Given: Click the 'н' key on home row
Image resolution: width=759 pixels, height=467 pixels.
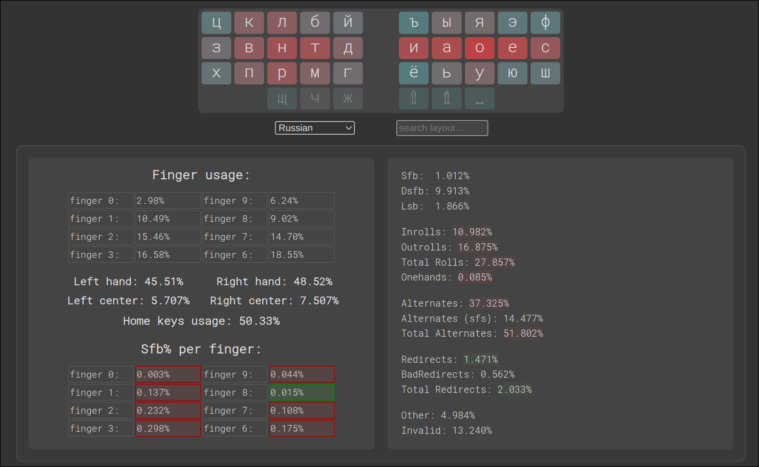Looking at the screenshot, I should tap(282, 48).
